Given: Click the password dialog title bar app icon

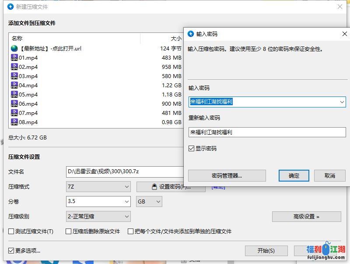Looking at the screenshot, I should [x=191, y=34].
